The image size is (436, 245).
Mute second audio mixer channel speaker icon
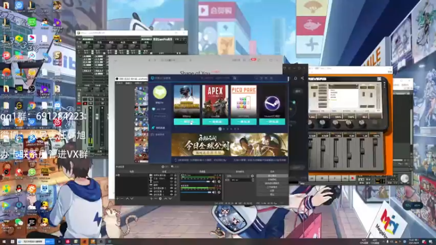point(214,192)
